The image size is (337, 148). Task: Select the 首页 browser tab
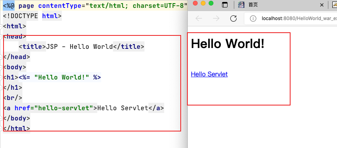[x=281, y=5]
